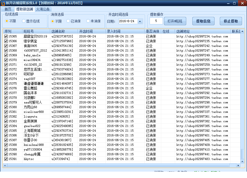Image resolution: width=247 pixels, height=178 pixels.
Task: Sort by 录入时间 column header
Action: [x=125, y=31]
